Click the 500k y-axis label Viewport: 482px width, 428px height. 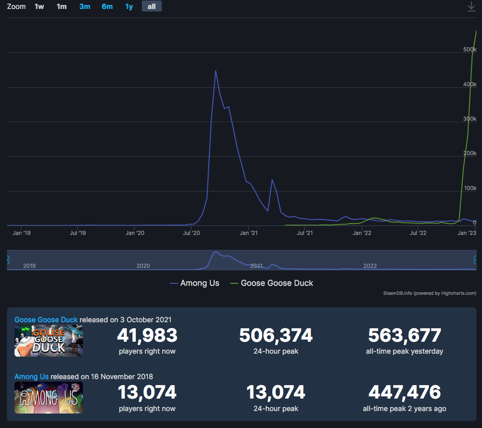(470, 49)
